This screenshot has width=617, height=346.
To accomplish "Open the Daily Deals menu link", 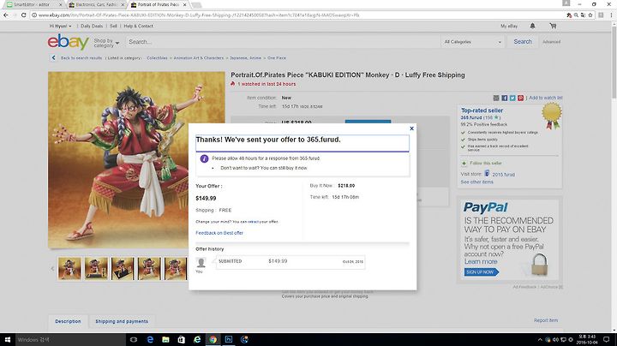I will click(x=92, y=26).
